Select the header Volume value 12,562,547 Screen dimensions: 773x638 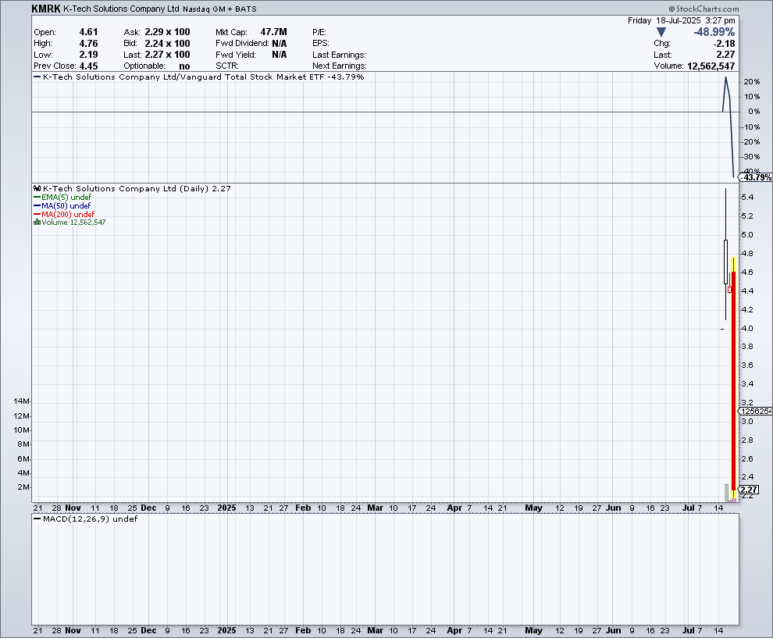tap(711, 66)
